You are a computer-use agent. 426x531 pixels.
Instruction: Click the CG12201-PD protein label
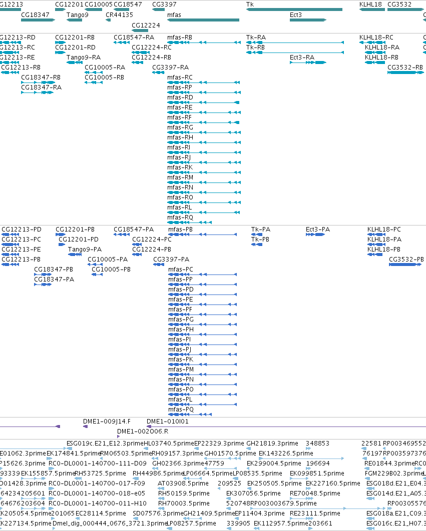(x=79, y=239)
